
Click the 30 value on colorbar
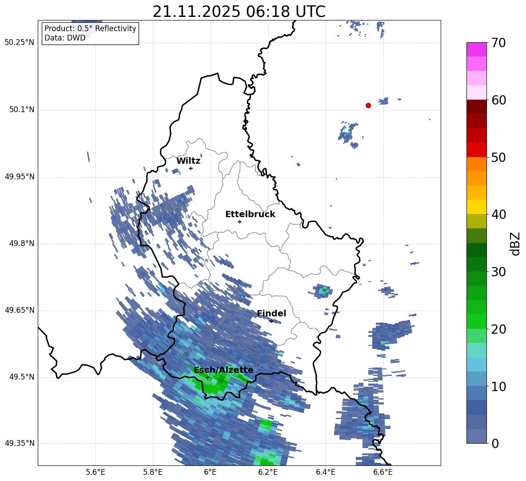point(498,272)
